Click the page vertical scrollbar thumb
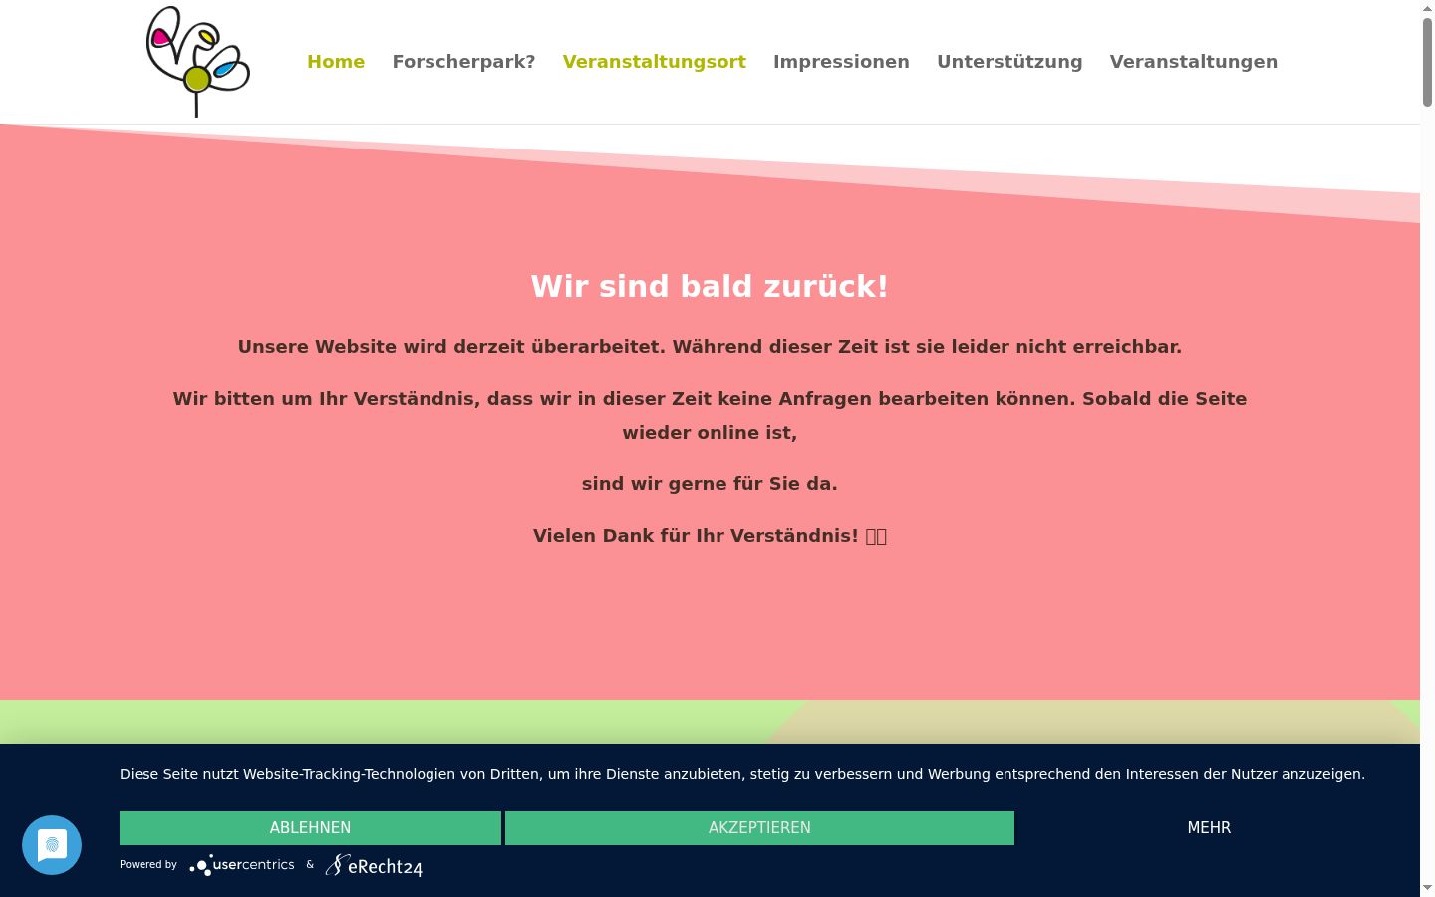The height and width of the screenshot is (897, 1435). 1427,60
